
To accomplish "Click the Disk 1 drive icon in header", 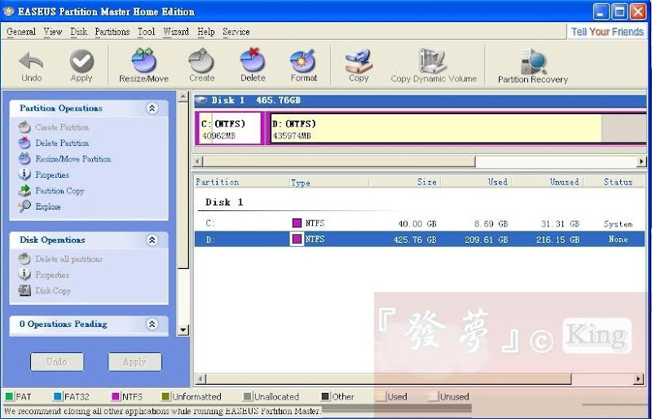I will click(x=201, y=100).
